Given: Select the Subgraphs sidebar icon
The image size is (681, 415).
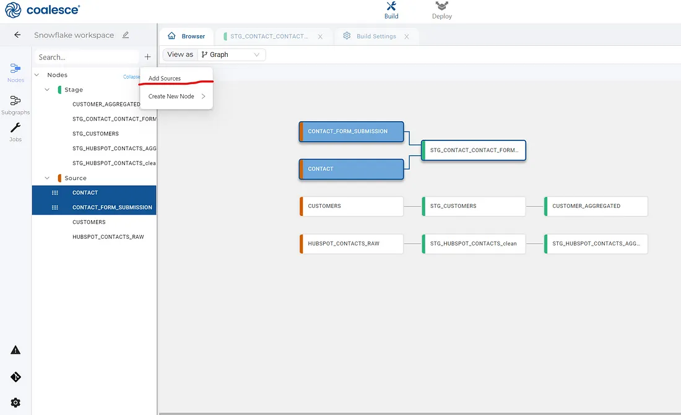Looking at the screenshot, I should point(15,104).
